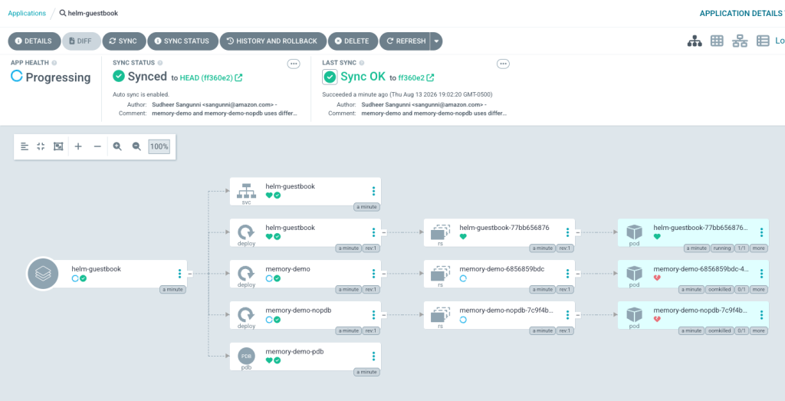Click memory-demo-6856859bdc replicaset icon

pos(440,274)
